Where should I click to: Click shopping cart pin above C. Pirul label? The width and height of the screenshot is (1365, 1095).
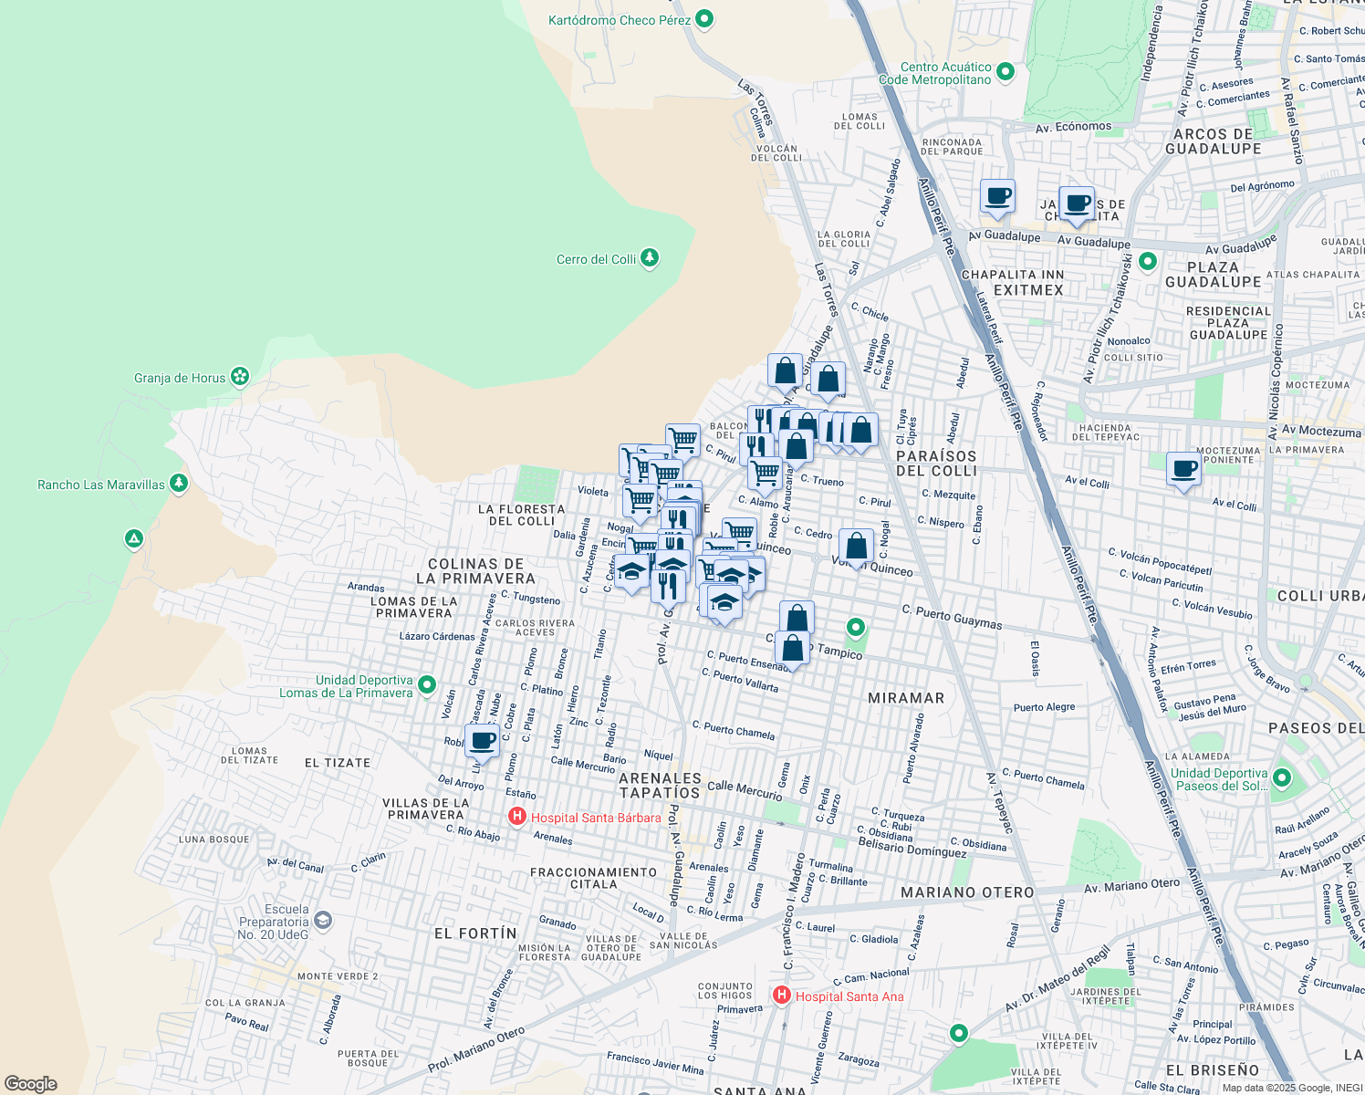pyautogui.click(x=682, y=443)
